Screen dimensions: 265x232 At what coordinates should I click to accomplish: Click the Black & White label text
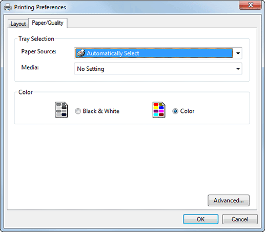coord(101,111)
